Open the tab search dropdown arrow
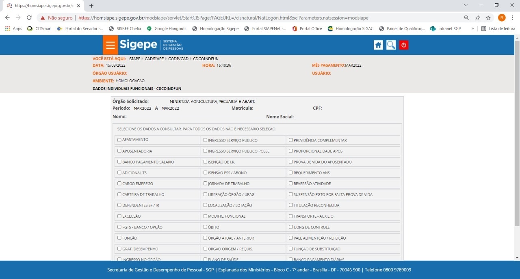 coord(466,5)
